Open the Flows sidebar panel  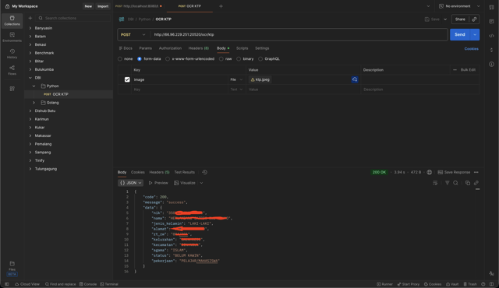pyautogui.click(x=12, y=70)
